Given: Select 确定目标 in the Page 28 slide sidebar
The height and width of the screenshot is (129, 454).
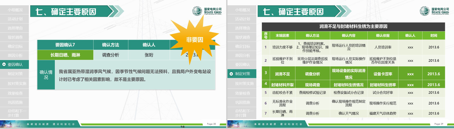Looking at the screenshot, I should pos(15,46).
